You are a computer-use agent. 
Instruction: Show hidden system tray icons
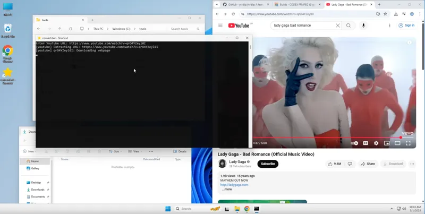392,209
